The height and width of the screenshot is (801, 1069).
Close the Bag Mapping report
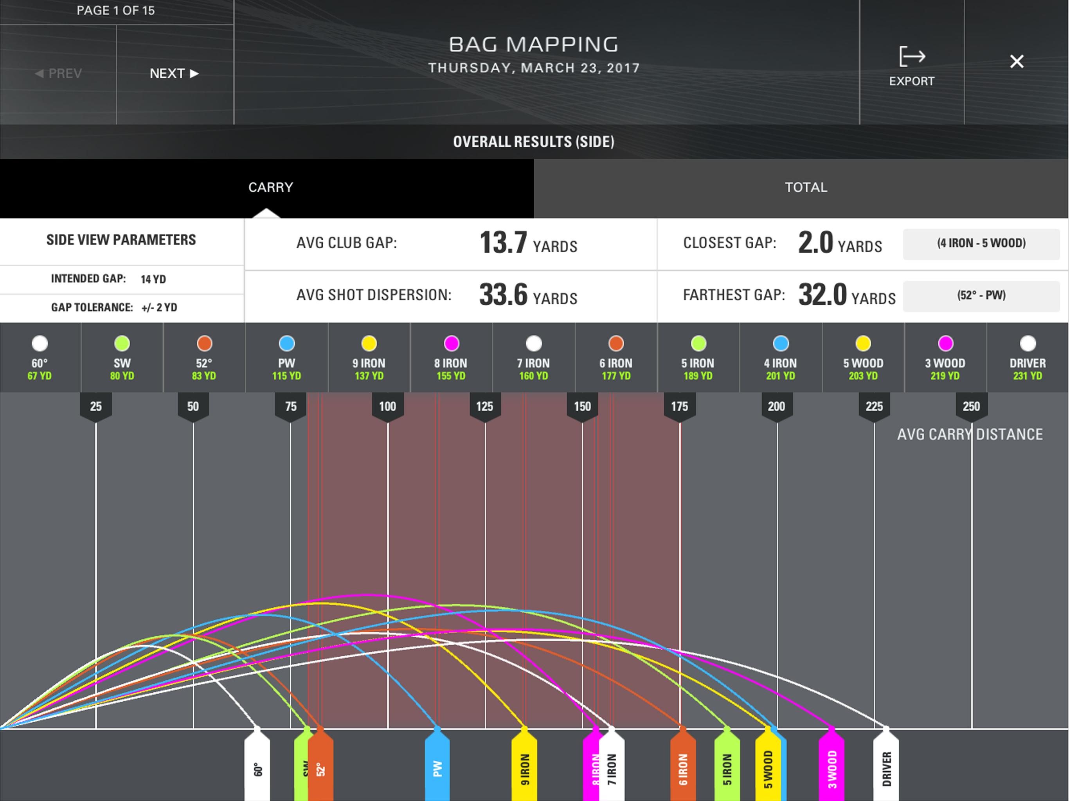coord(1016,61)
